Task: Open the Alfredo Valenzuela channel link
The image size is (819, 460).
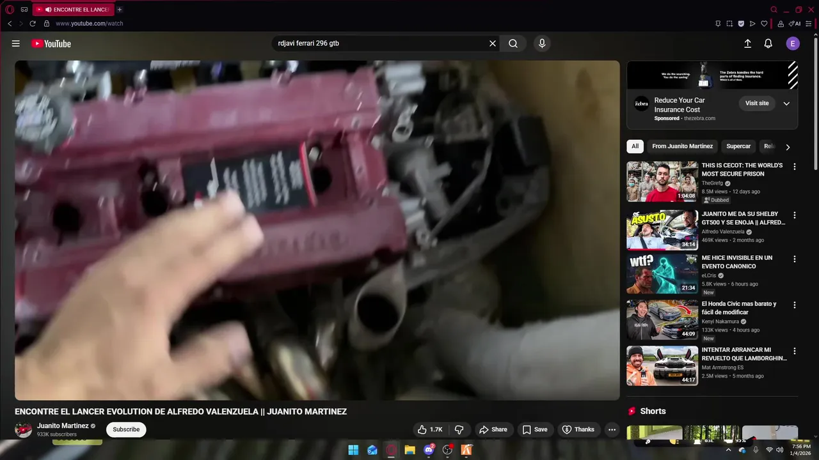Action: coord(723,232)
